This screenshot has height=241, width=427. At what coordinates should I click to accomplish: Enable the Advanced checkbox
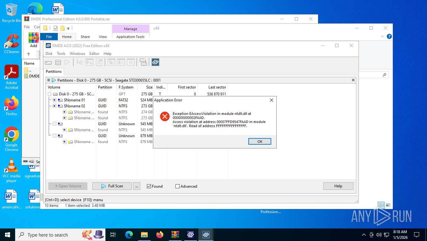(x=177, y=186)
